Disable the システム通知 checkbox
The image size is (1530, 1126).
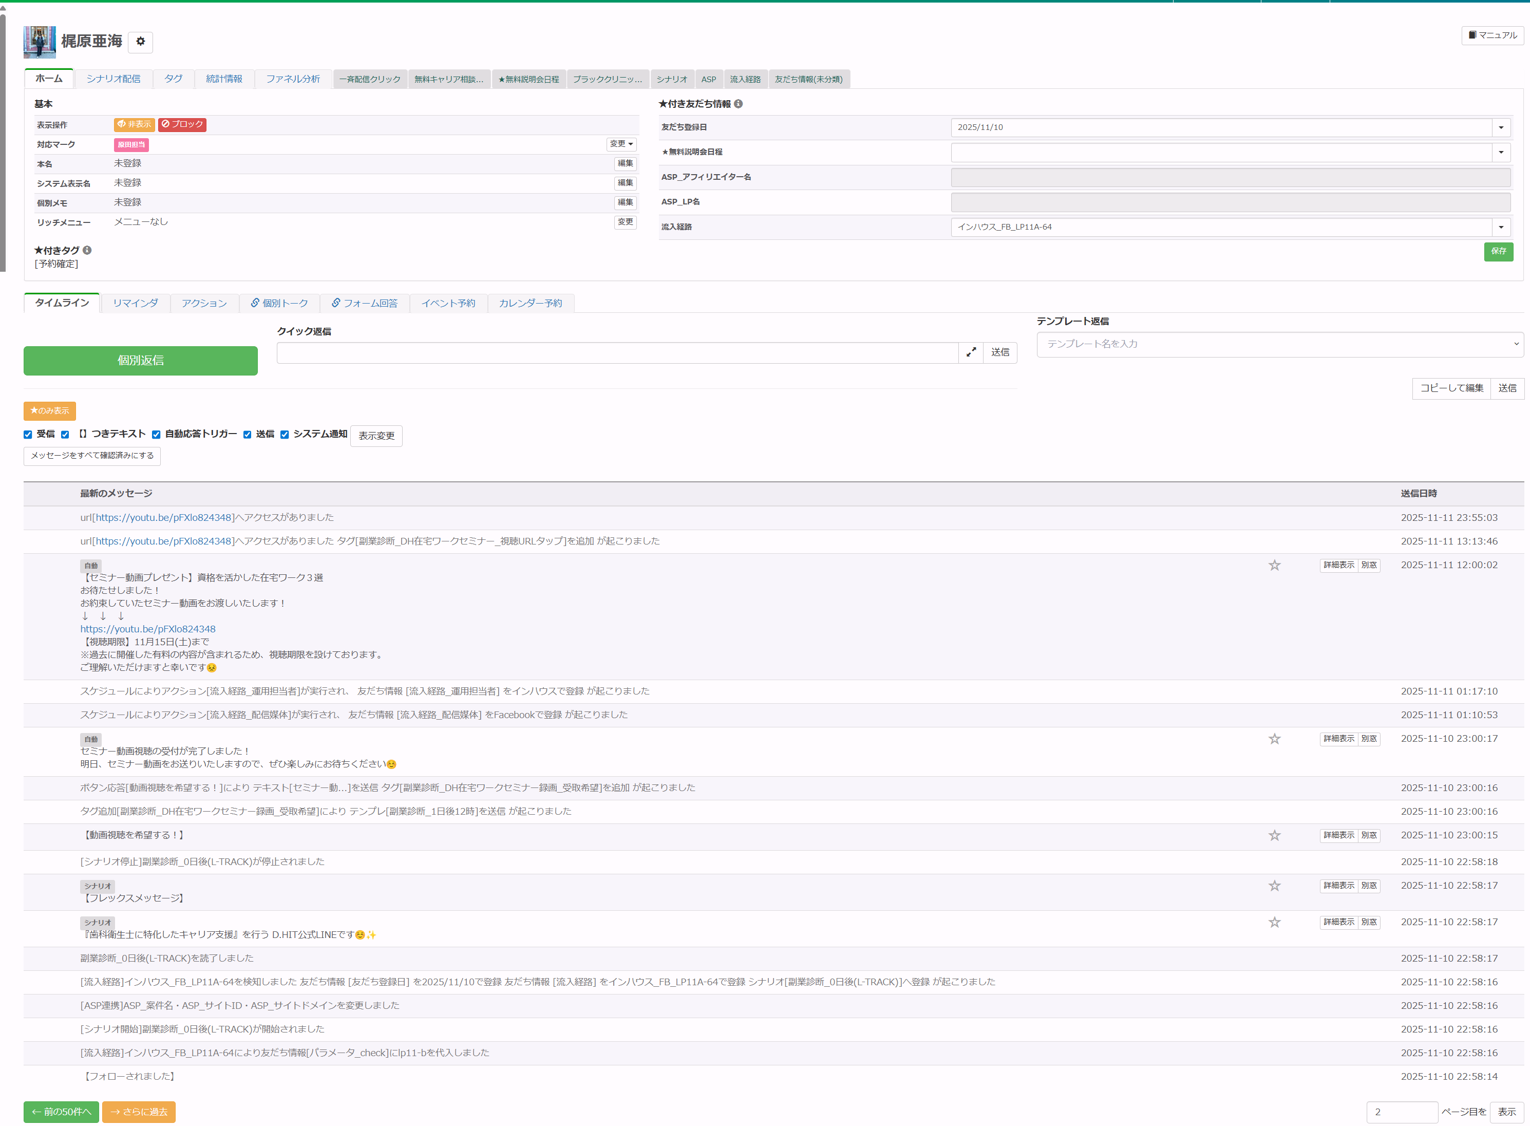click(284, 435)
